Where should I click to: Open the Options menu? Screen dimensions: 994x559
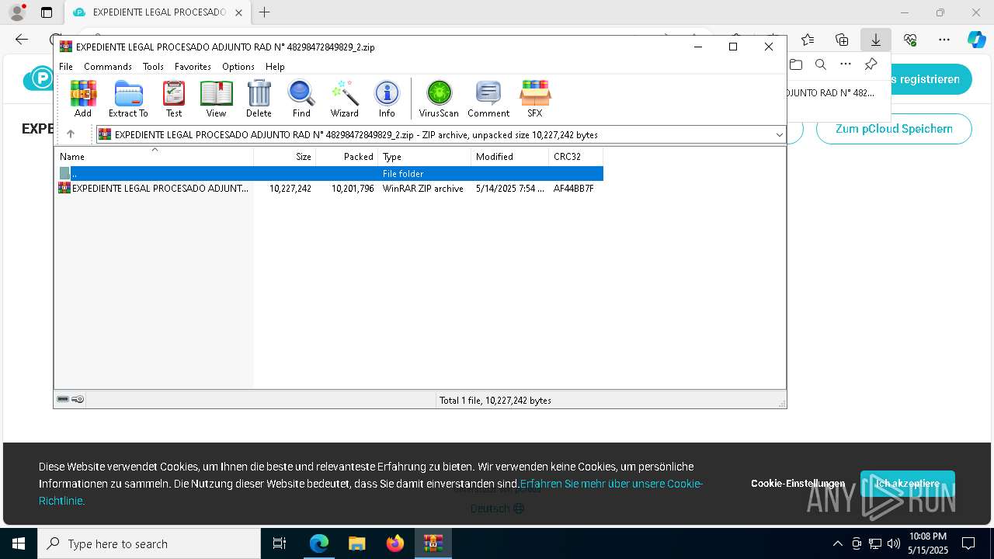pos(238,67)
